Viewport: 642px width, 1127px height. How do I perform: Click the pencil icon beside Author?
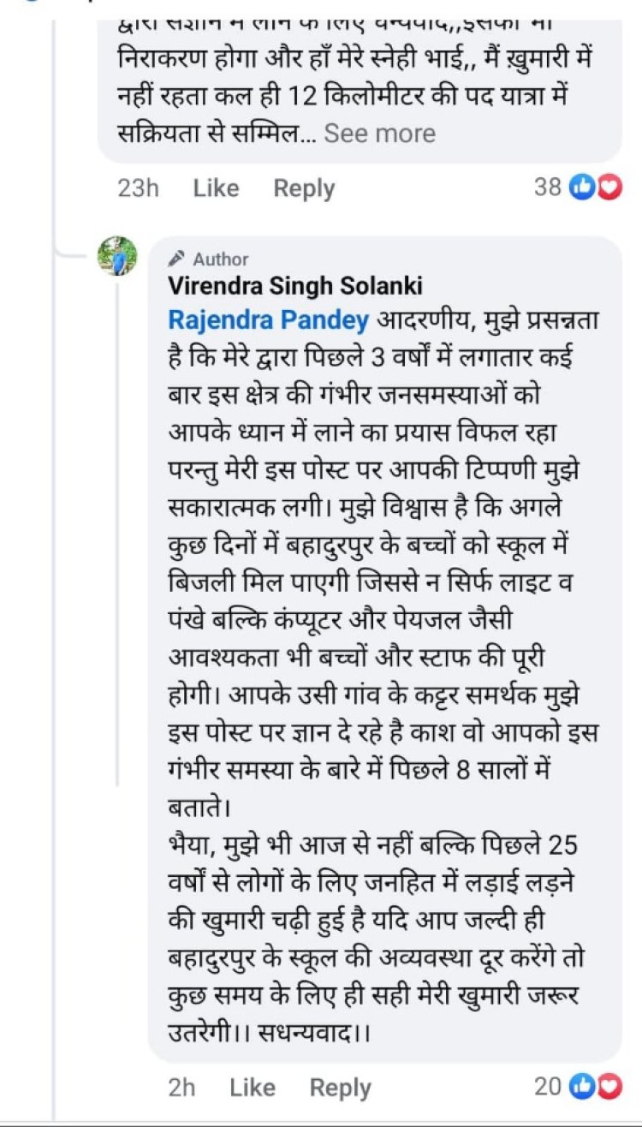[177, 259]
